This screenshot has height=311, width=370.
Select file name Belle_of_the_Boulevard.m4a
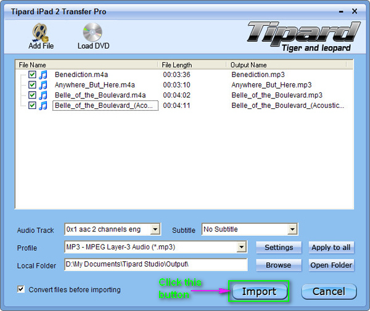pos(101,95)
